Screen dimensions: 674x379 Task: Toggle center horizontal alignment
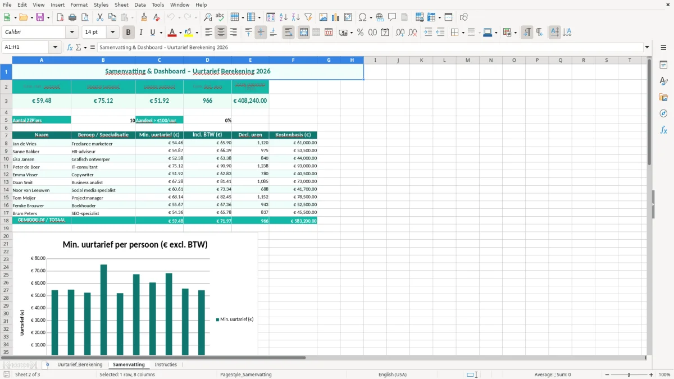(221, 33)
